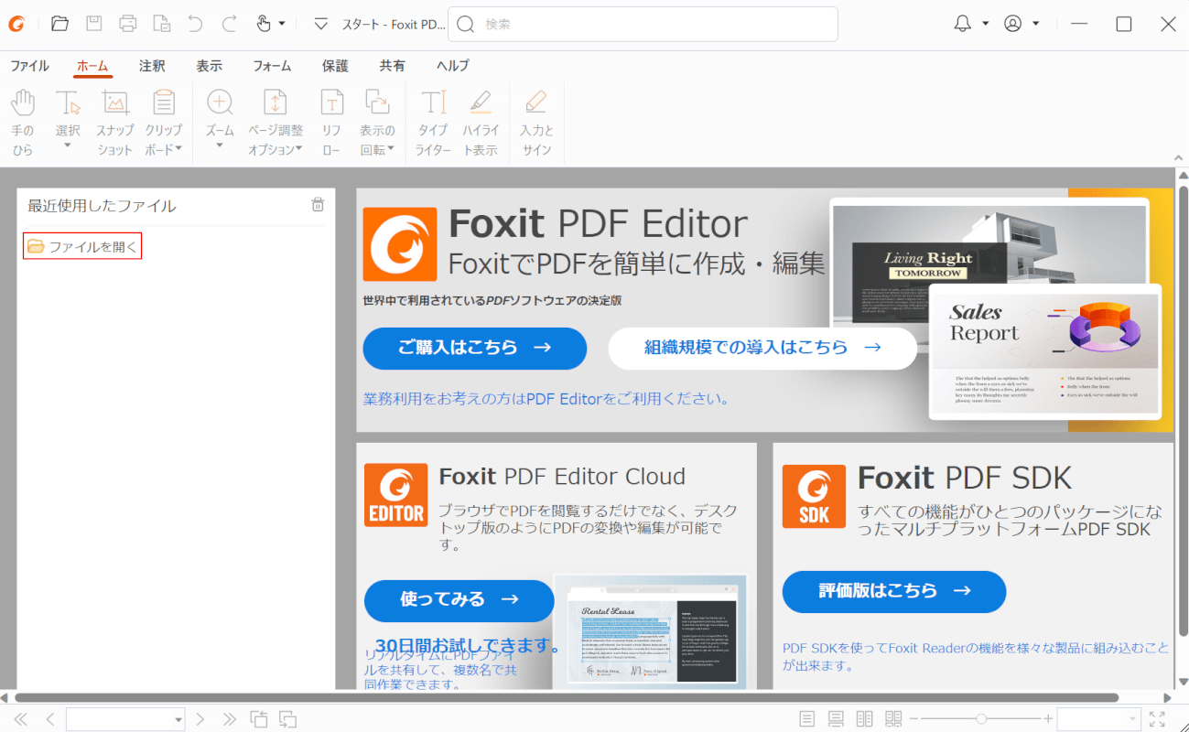The image size is (1189, 732).
Task: Click the PDF Editor business use link text
Action: [546, 399]
